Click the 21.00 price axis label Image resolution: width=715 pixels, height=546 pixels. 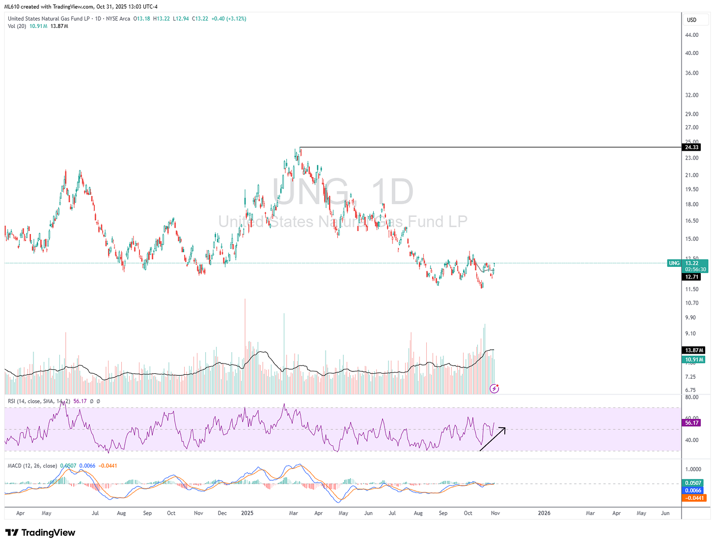(692, 175)
